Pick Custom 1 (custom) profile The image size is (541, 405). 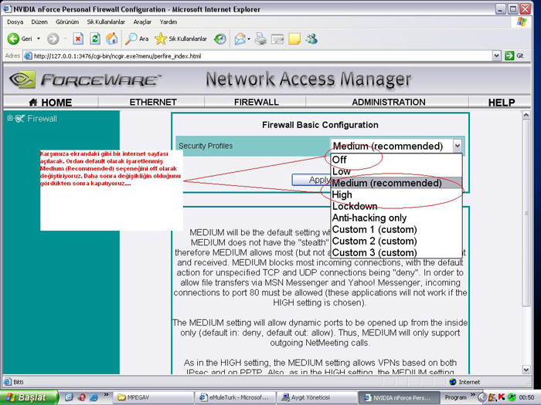point(396,229)
